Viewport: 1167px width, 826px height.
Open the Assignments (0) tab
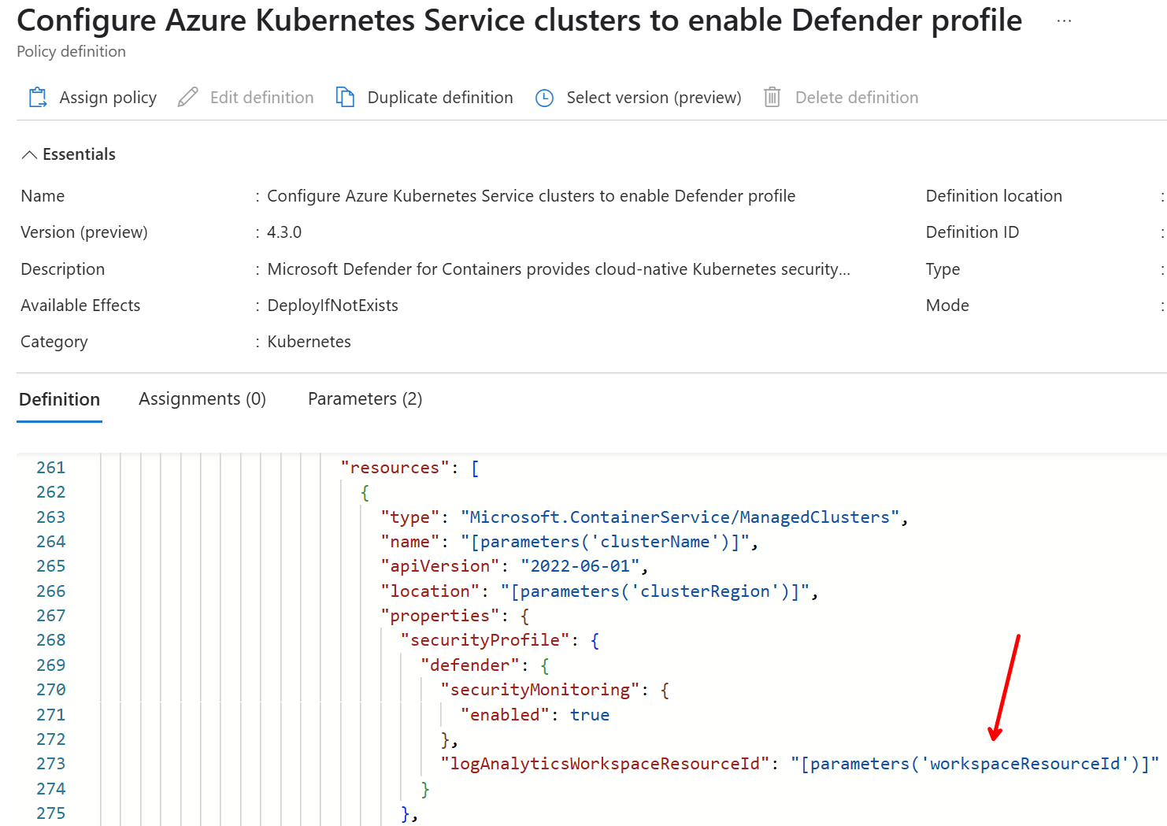pyautogui.click(x=202, y=399)
